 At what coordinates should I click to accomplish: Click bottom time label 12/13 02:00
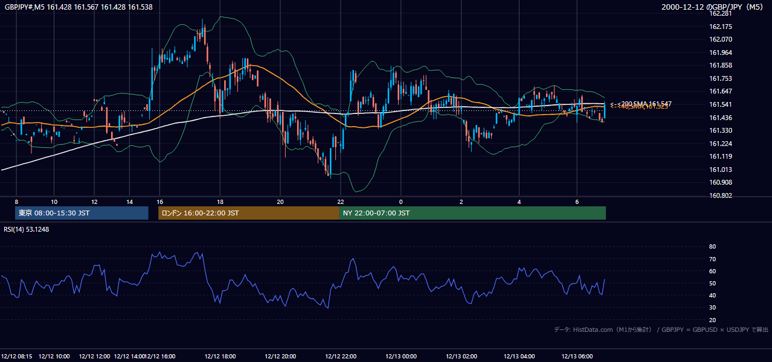461,356
